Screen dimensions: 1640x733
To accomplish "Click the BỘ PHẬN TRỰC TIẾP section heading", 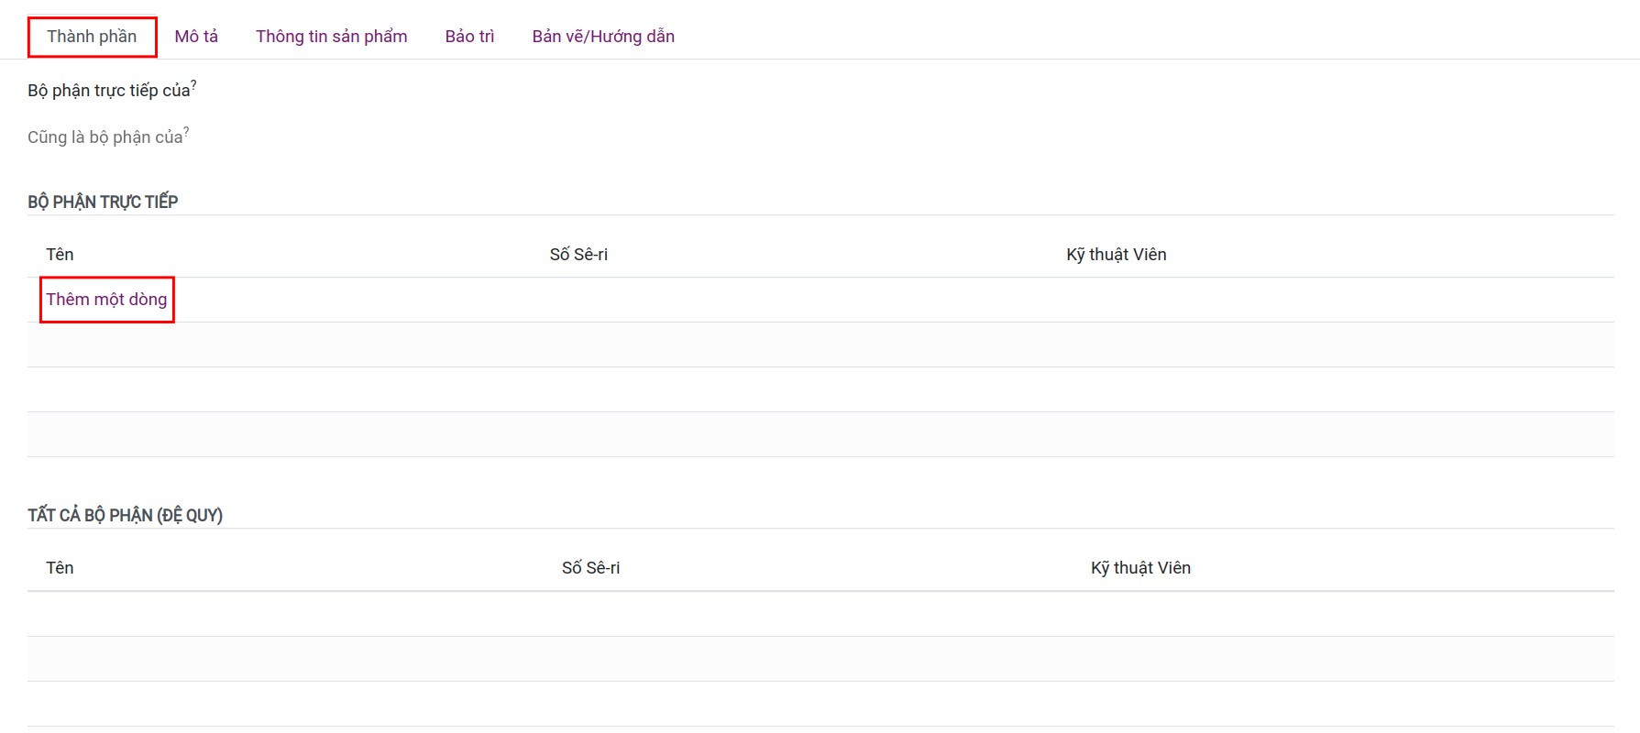I will click(x=103, y=202).
